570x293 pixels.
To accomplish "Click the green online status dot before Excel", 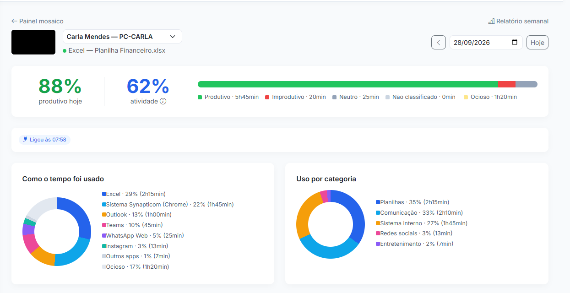I will 65,51.
